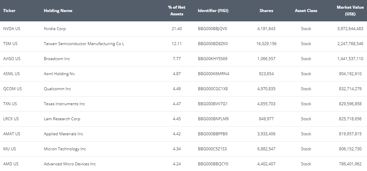Image resolution: width=367 pixels, height=171 pixels.
Task: Click the Advanced Micro Devices Inc name
Action: click(x=70, y=164)
